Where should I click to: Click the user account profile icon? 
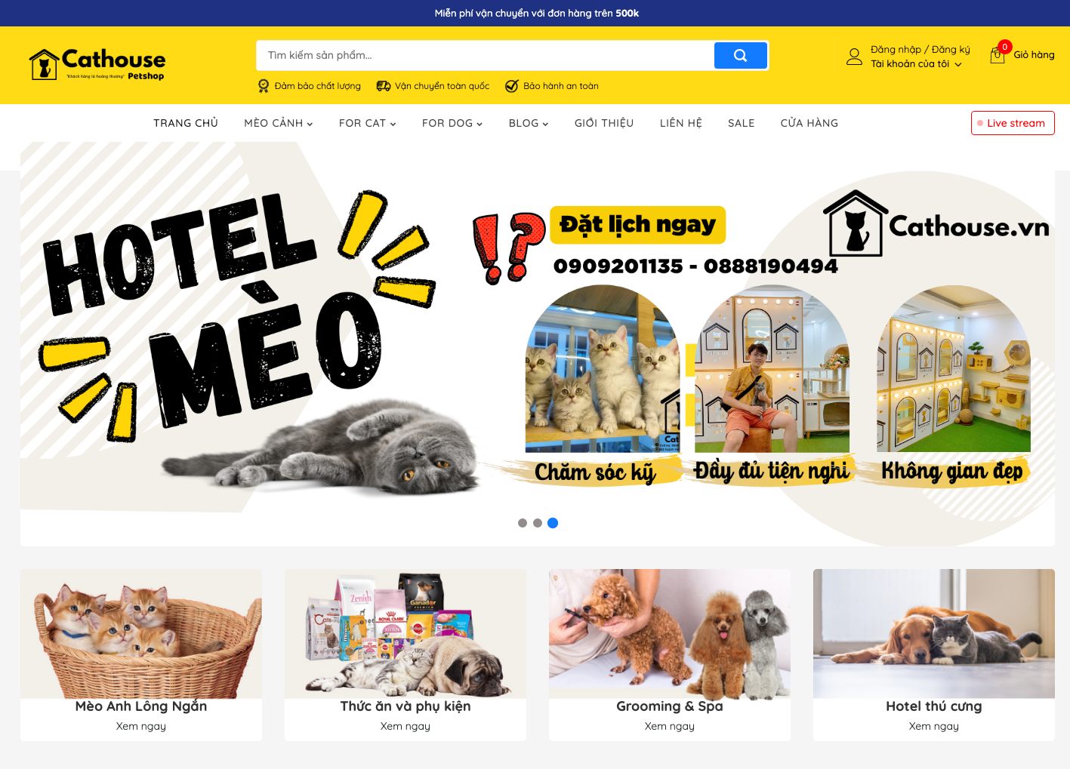click(854, 57)
